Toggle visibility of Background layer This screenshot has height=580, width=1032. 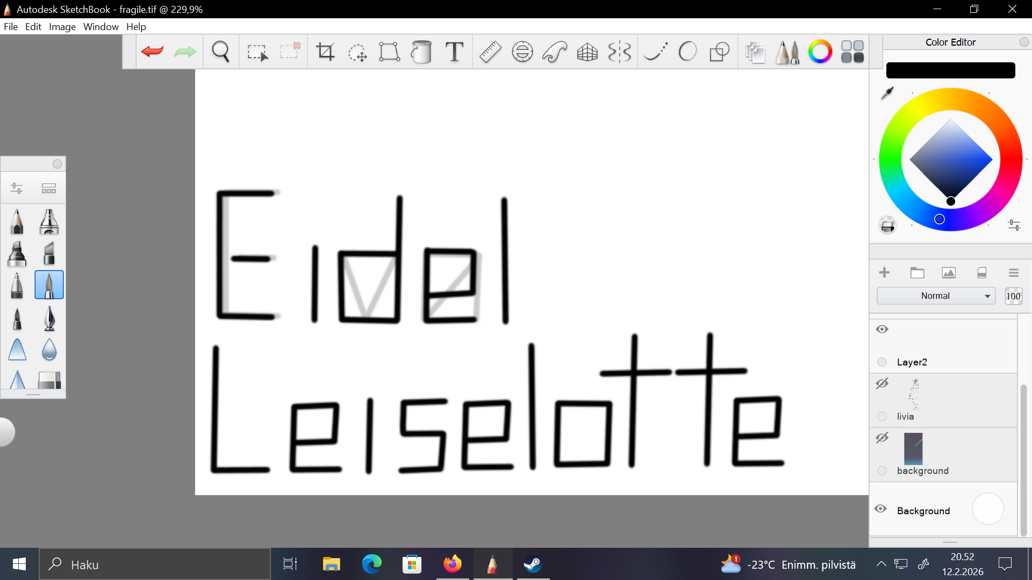click(880, 509)
